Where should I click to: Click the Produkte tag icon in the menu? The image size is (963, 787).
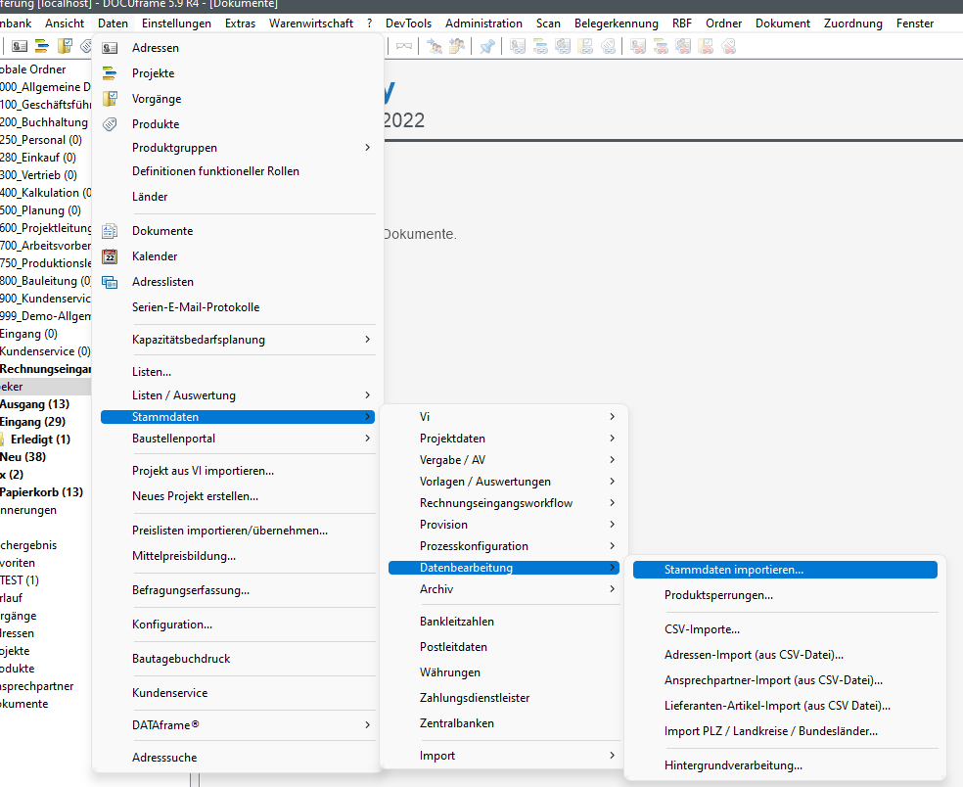tap(110, 124)
